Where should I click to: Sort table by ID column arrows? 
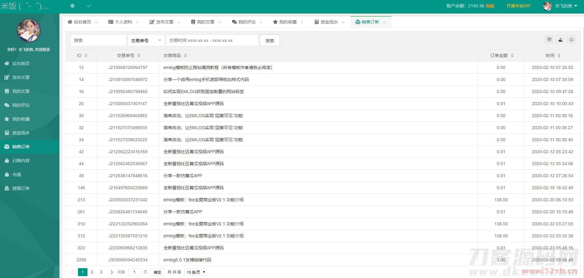[x=86, y=55]
